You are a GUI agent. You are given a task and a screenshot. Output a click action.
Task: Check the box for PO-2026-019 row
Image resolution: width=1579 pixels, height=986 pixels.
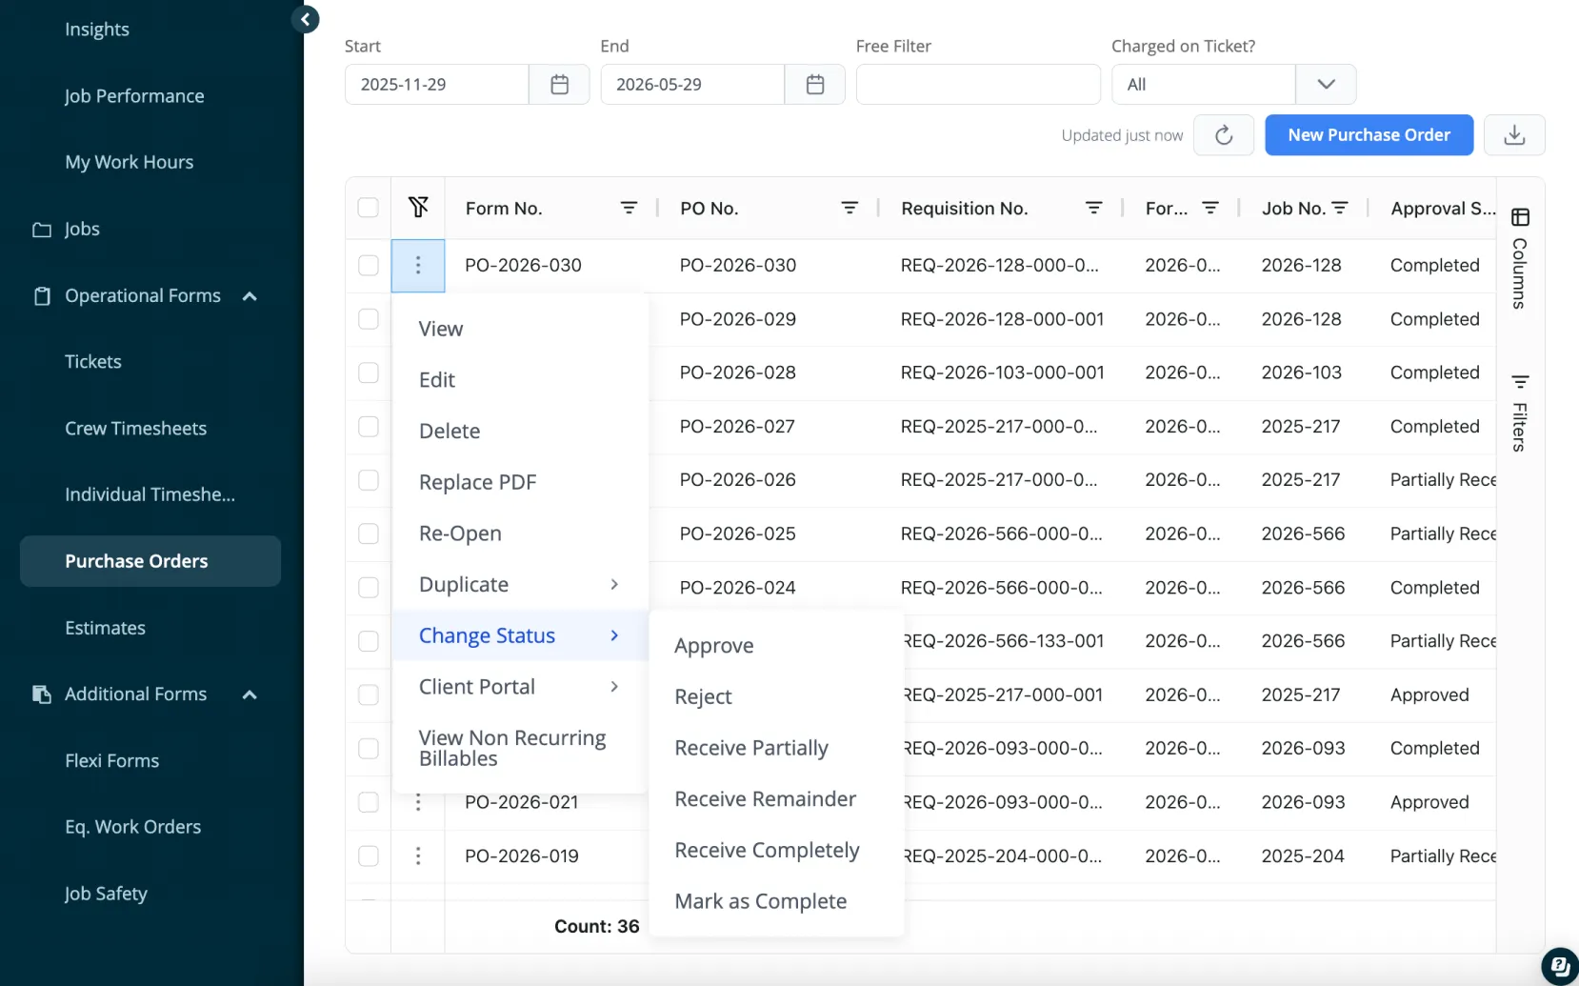[368, 856]
